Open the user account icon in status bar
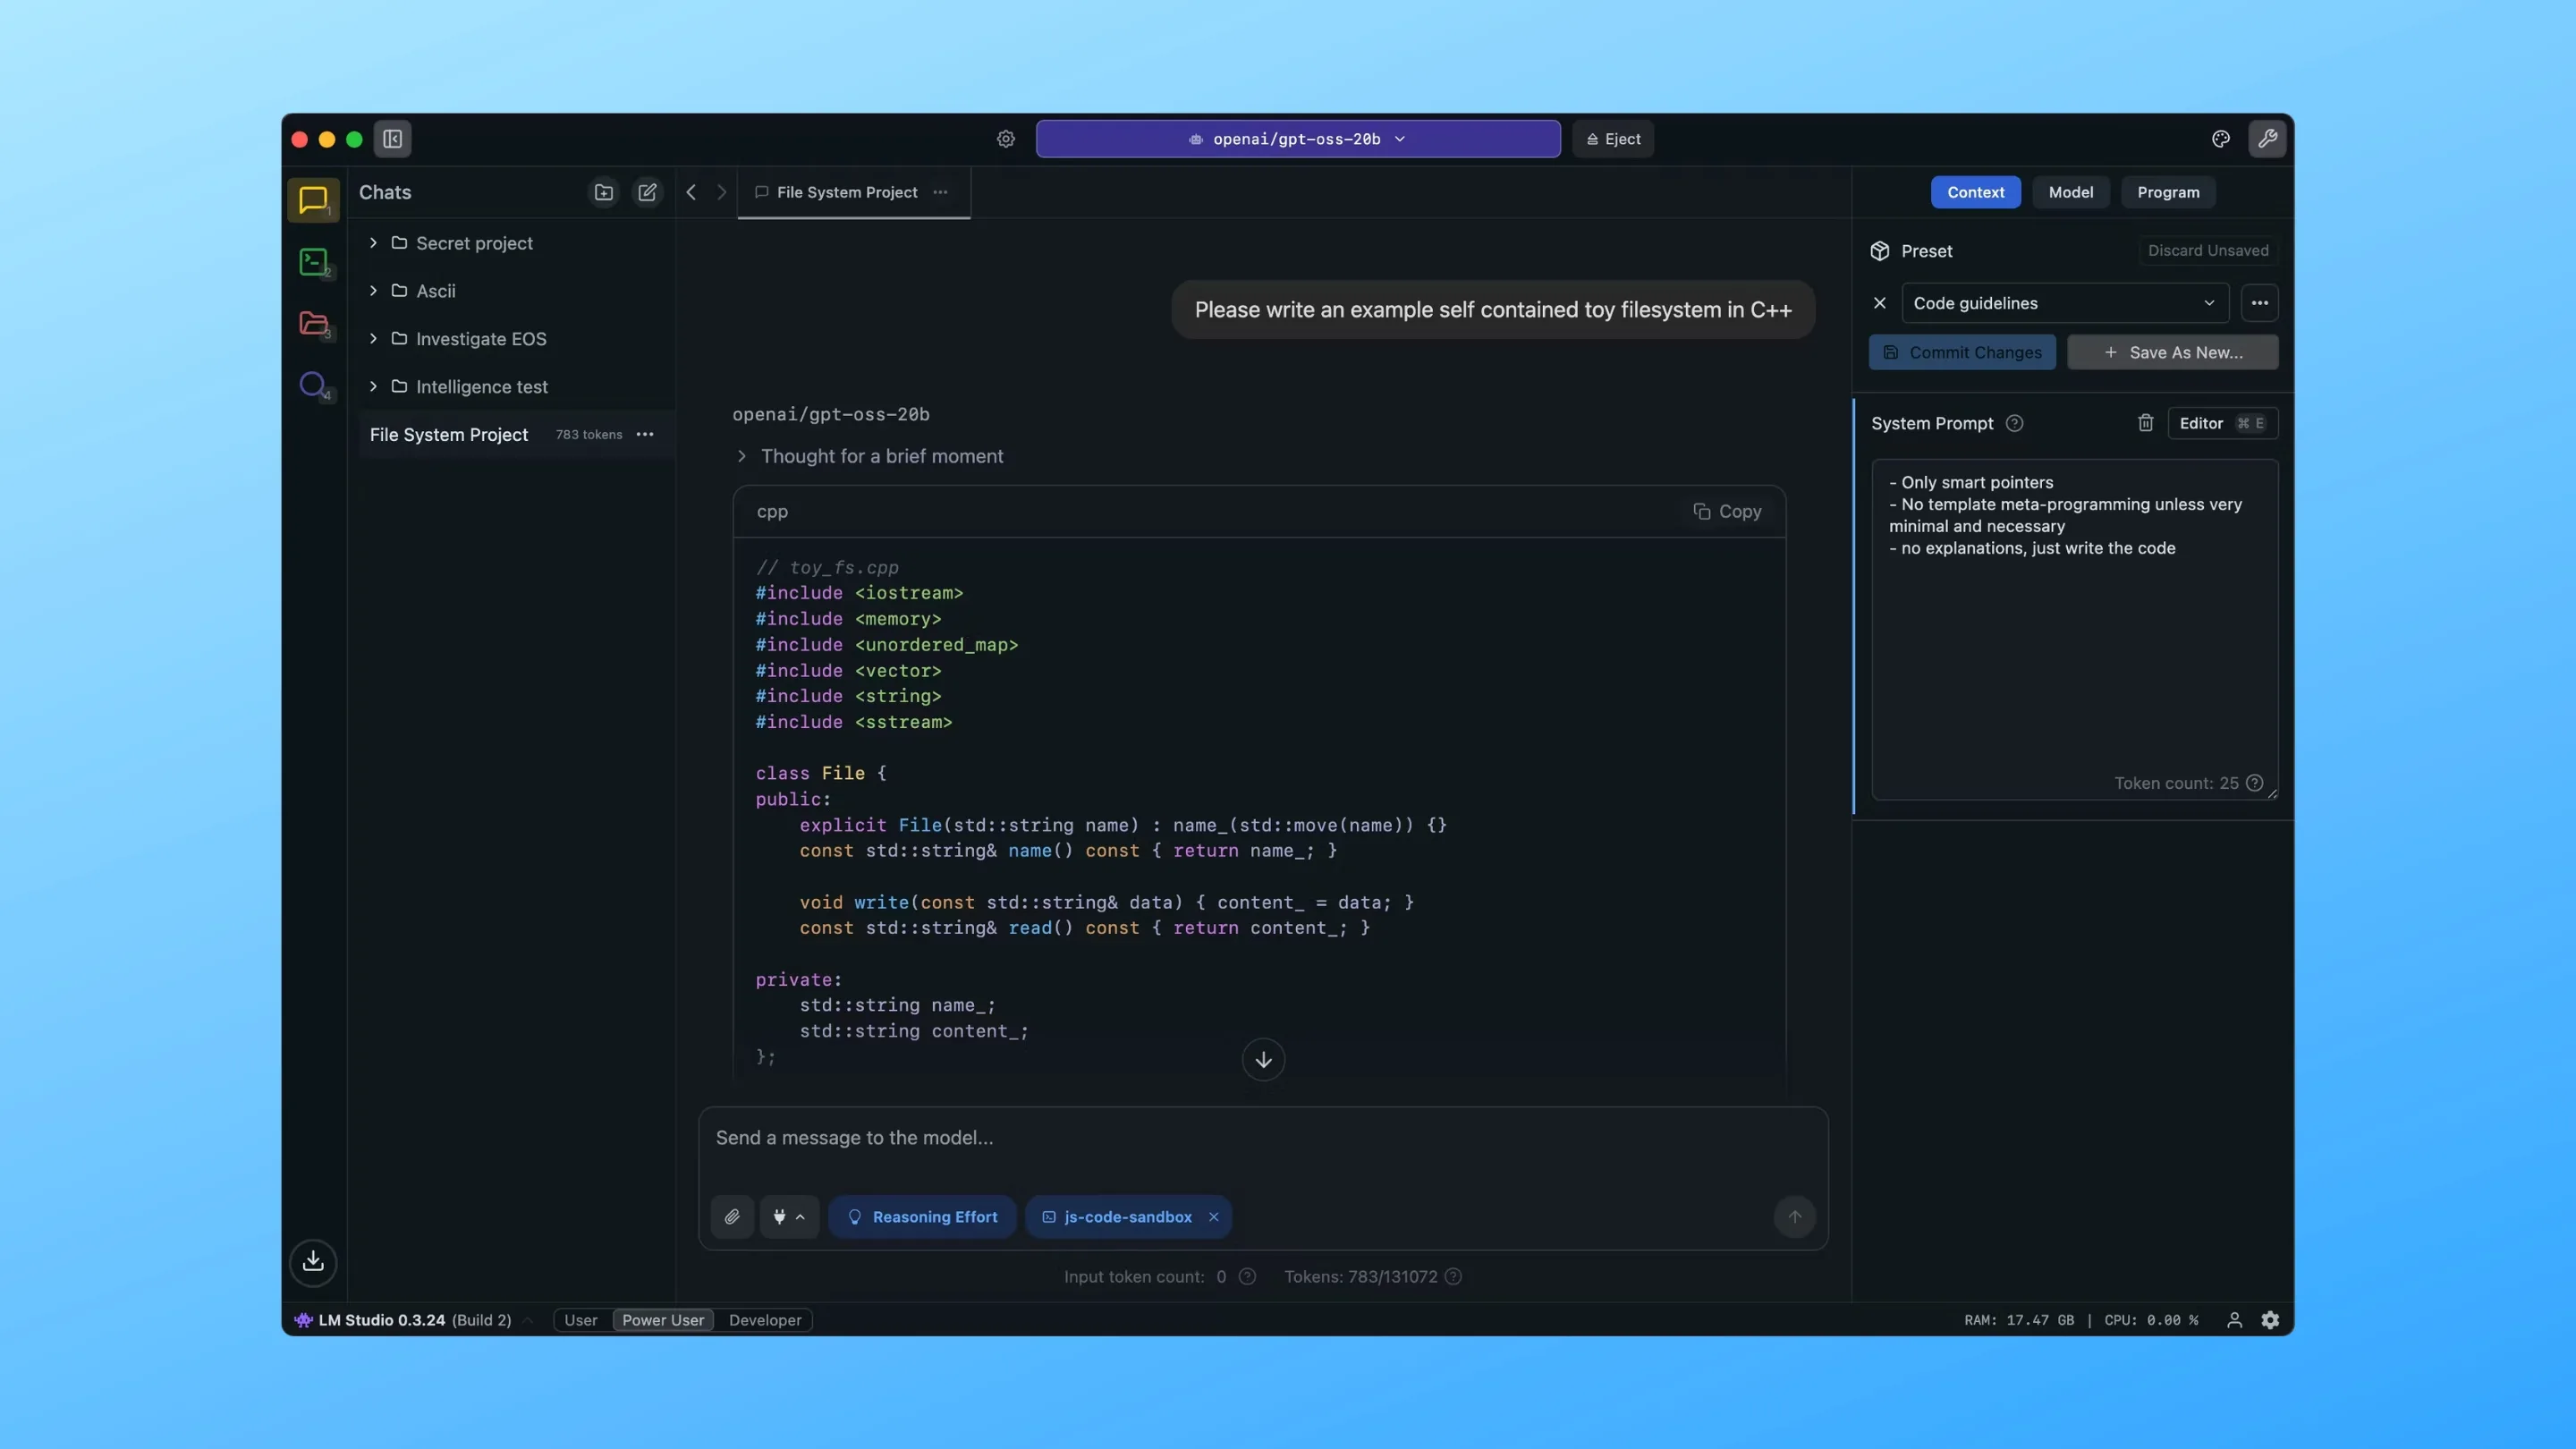 click(x=2234, y=1320)
